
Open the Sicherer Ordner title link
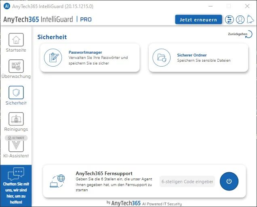(x=192, y=55)
